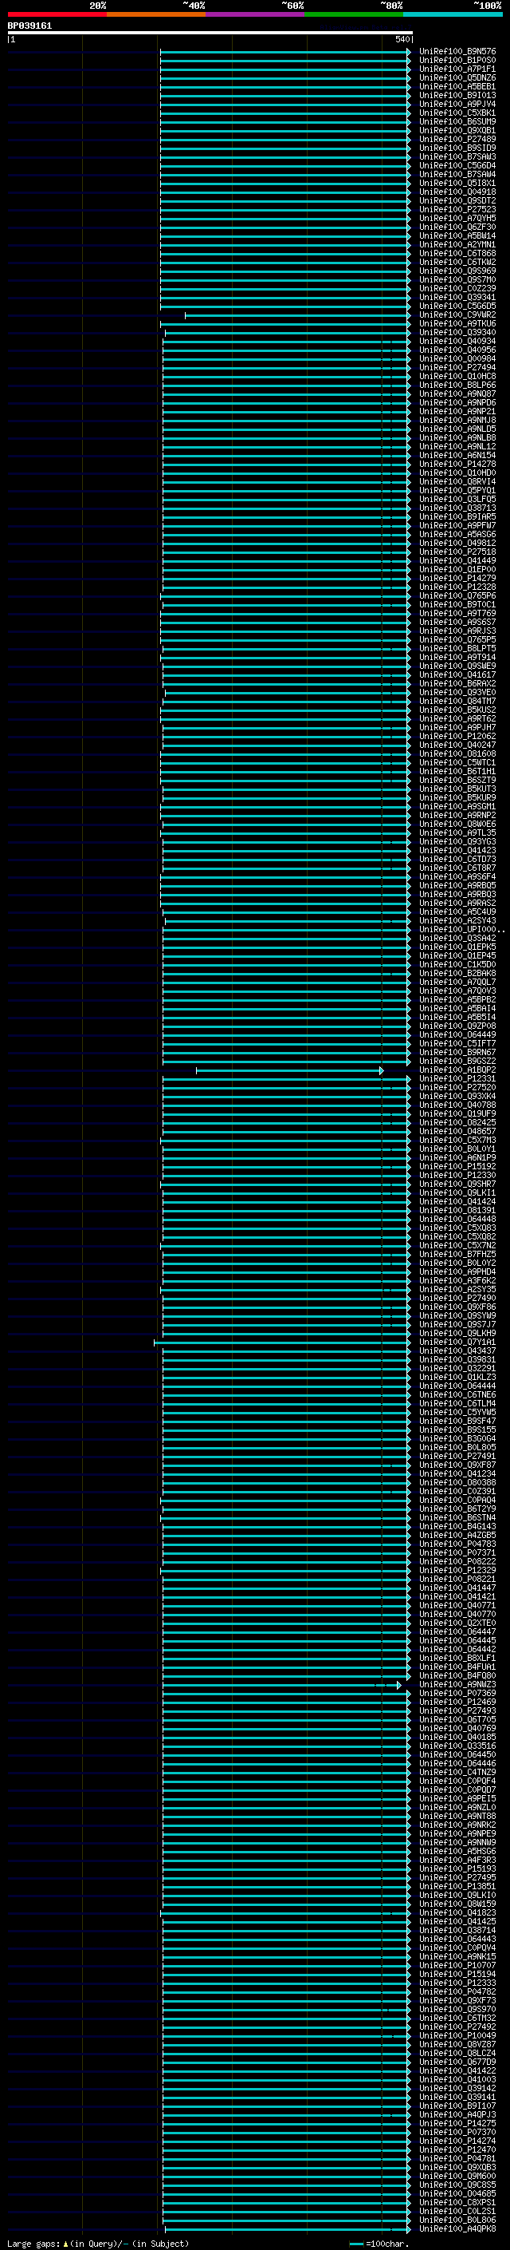Open hit UniRef100_Q5DNZ6

click(x=457, y=77)
